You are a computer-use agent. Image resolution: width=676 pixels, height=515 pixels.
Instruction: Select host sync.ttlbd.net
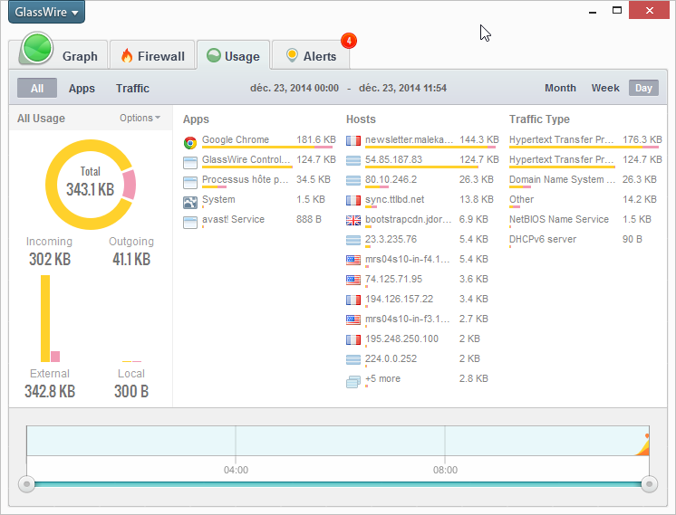click(x=422, y=201)
